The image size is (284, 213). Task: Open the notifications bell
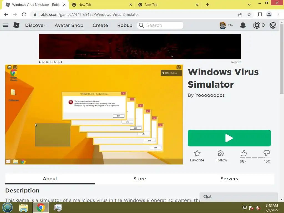[x=243, y=25]
